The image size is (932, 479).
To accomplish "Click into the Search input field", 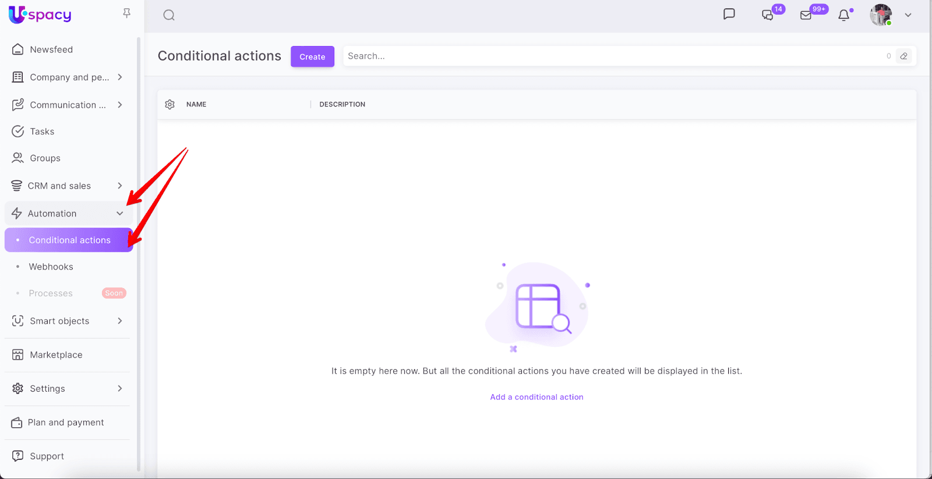I will pyautogui.click(x=612, y=56).
